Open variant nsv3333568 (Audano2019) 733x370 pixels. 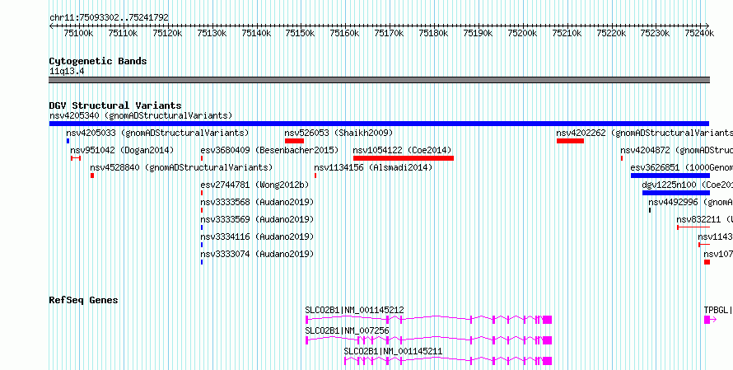(257, 202)
